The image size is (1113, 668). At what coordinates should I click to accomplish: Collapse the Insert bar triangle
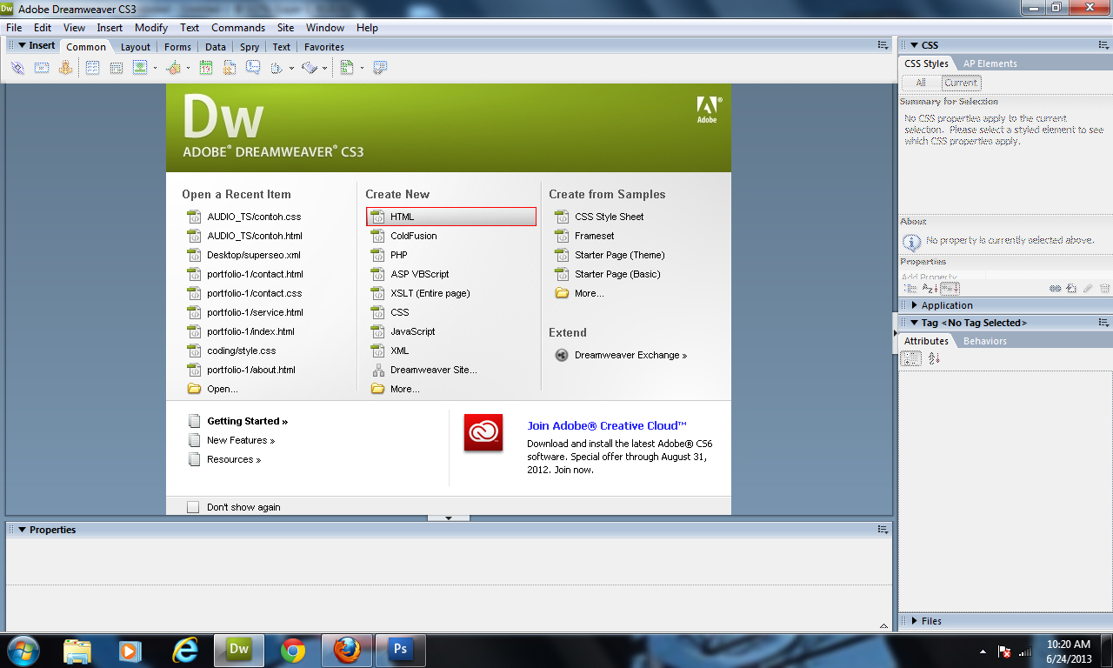pyautogui.click(x=22, y=45)
